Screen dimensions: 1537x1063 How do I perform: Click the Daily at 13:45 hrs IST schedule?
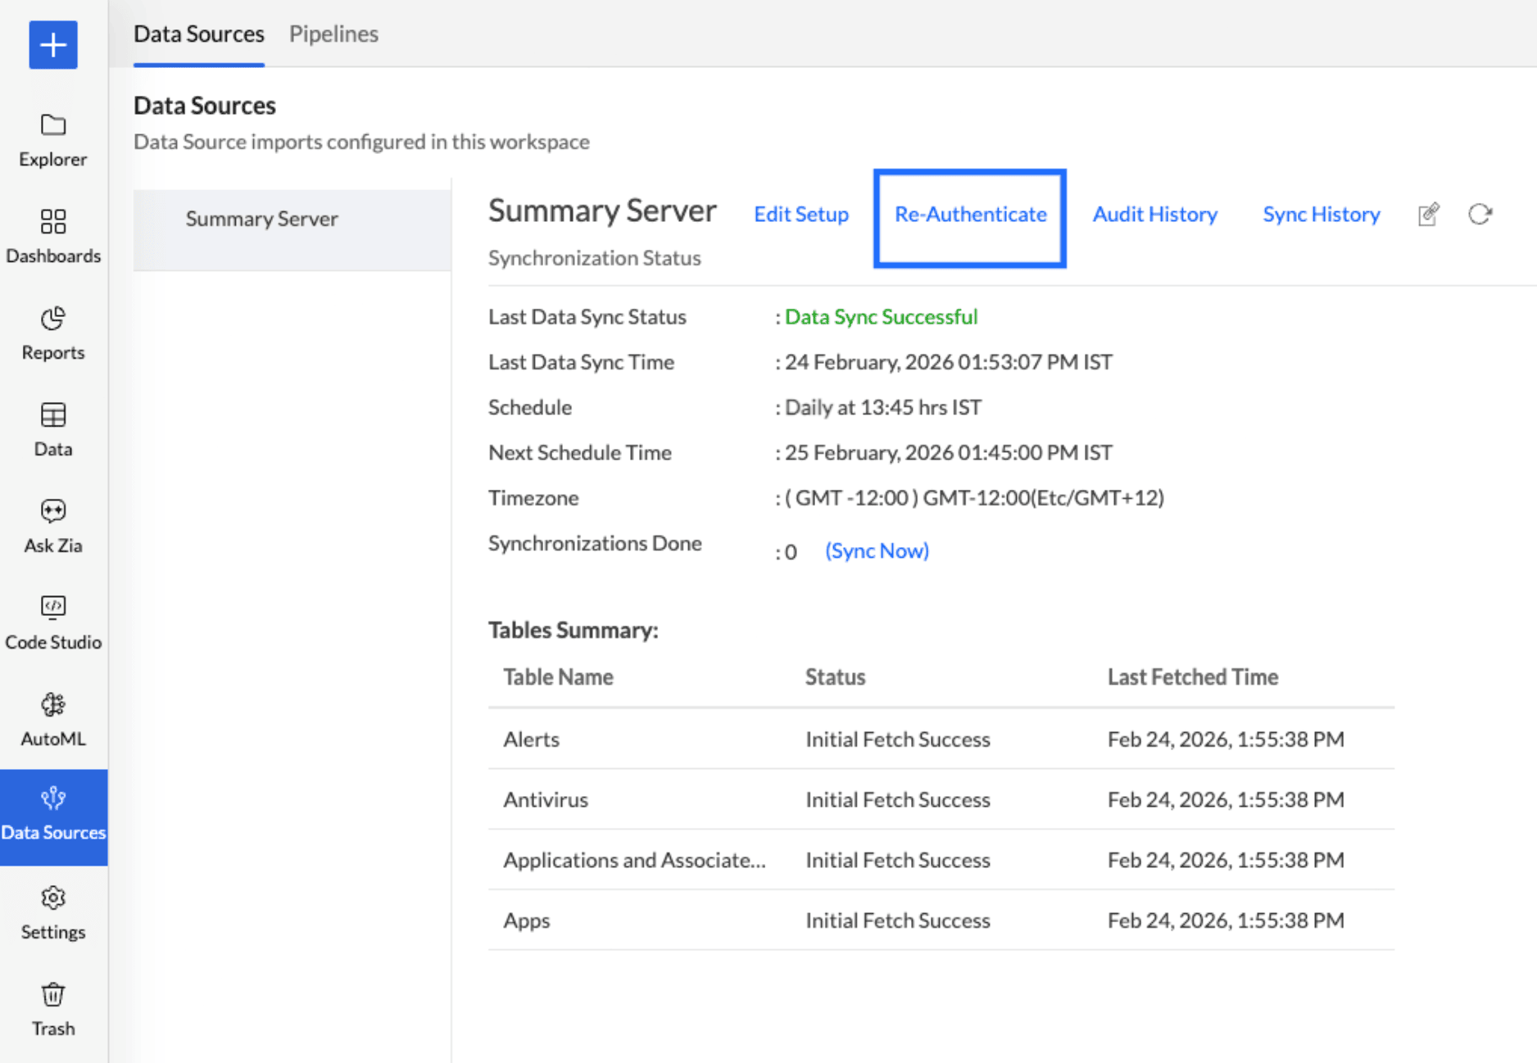[883, 408]
